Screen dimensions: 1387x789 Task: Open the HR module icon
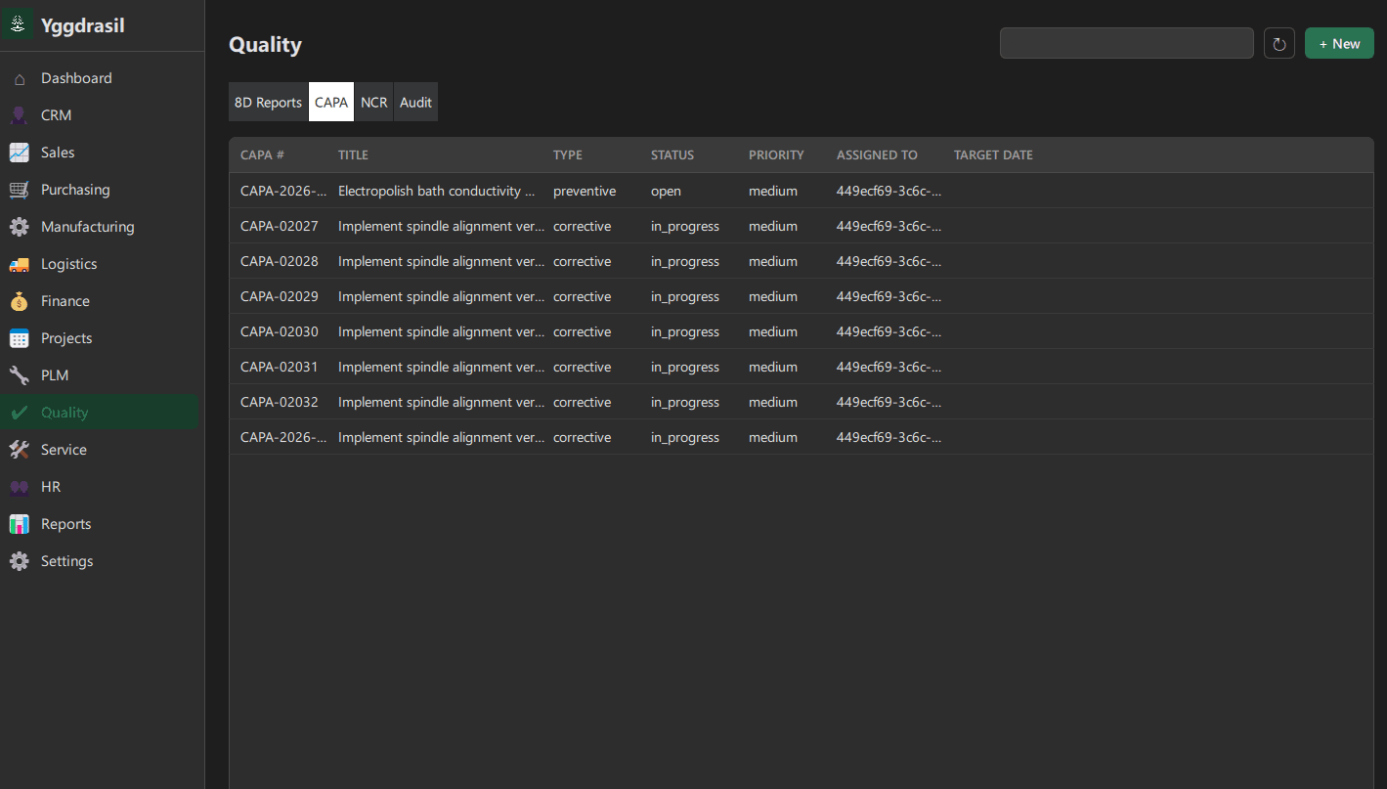pyautogui.click(x=19, y=486)
